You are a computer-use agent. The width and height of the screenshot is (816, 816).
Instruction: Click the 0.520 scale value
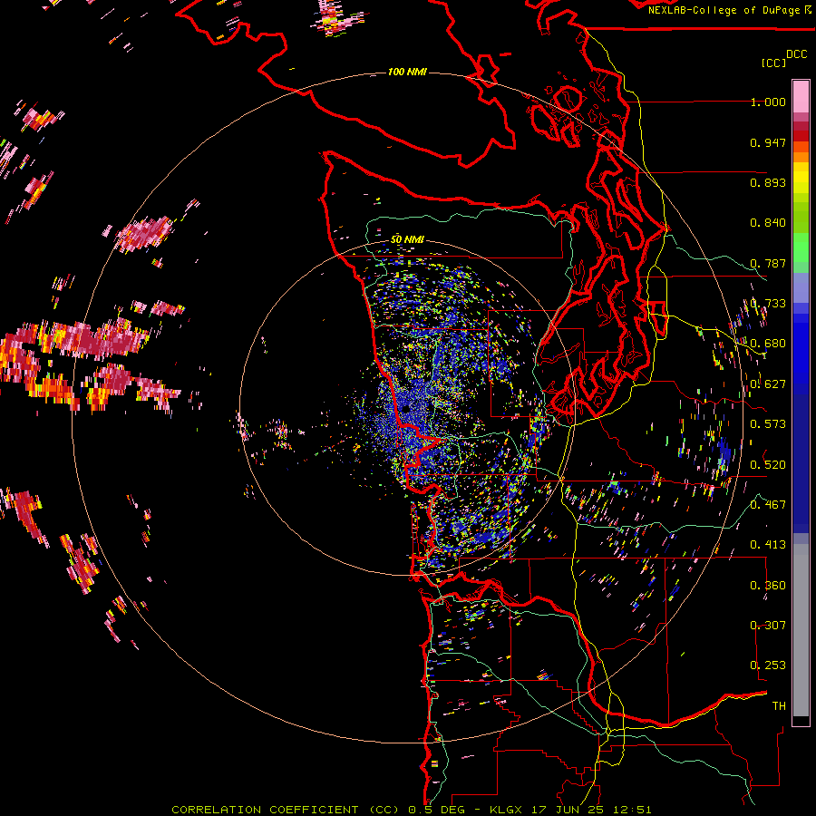(768, 465)
